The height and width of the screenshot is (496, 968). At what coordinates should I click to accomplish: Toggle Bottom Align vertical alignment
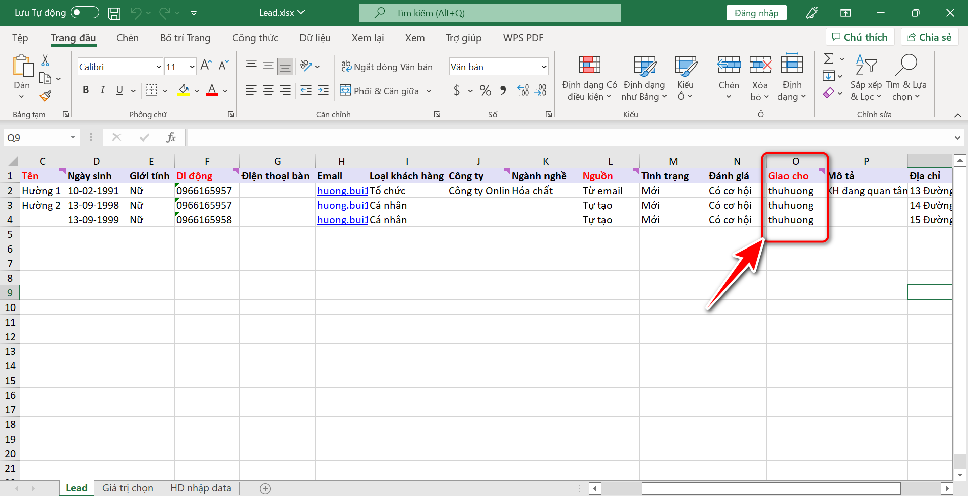[285, 66]
